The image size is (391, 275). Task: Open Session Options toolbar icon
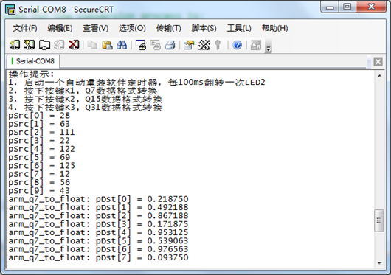[189, 45]
